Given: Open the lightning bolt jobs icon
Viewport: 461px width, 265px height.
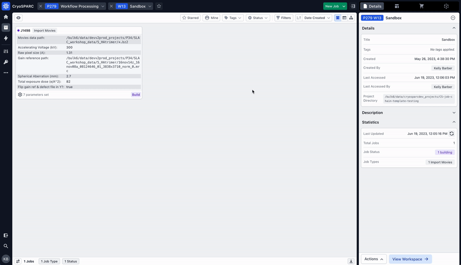Looking at the screenshot, I should [x=6, y=38].
